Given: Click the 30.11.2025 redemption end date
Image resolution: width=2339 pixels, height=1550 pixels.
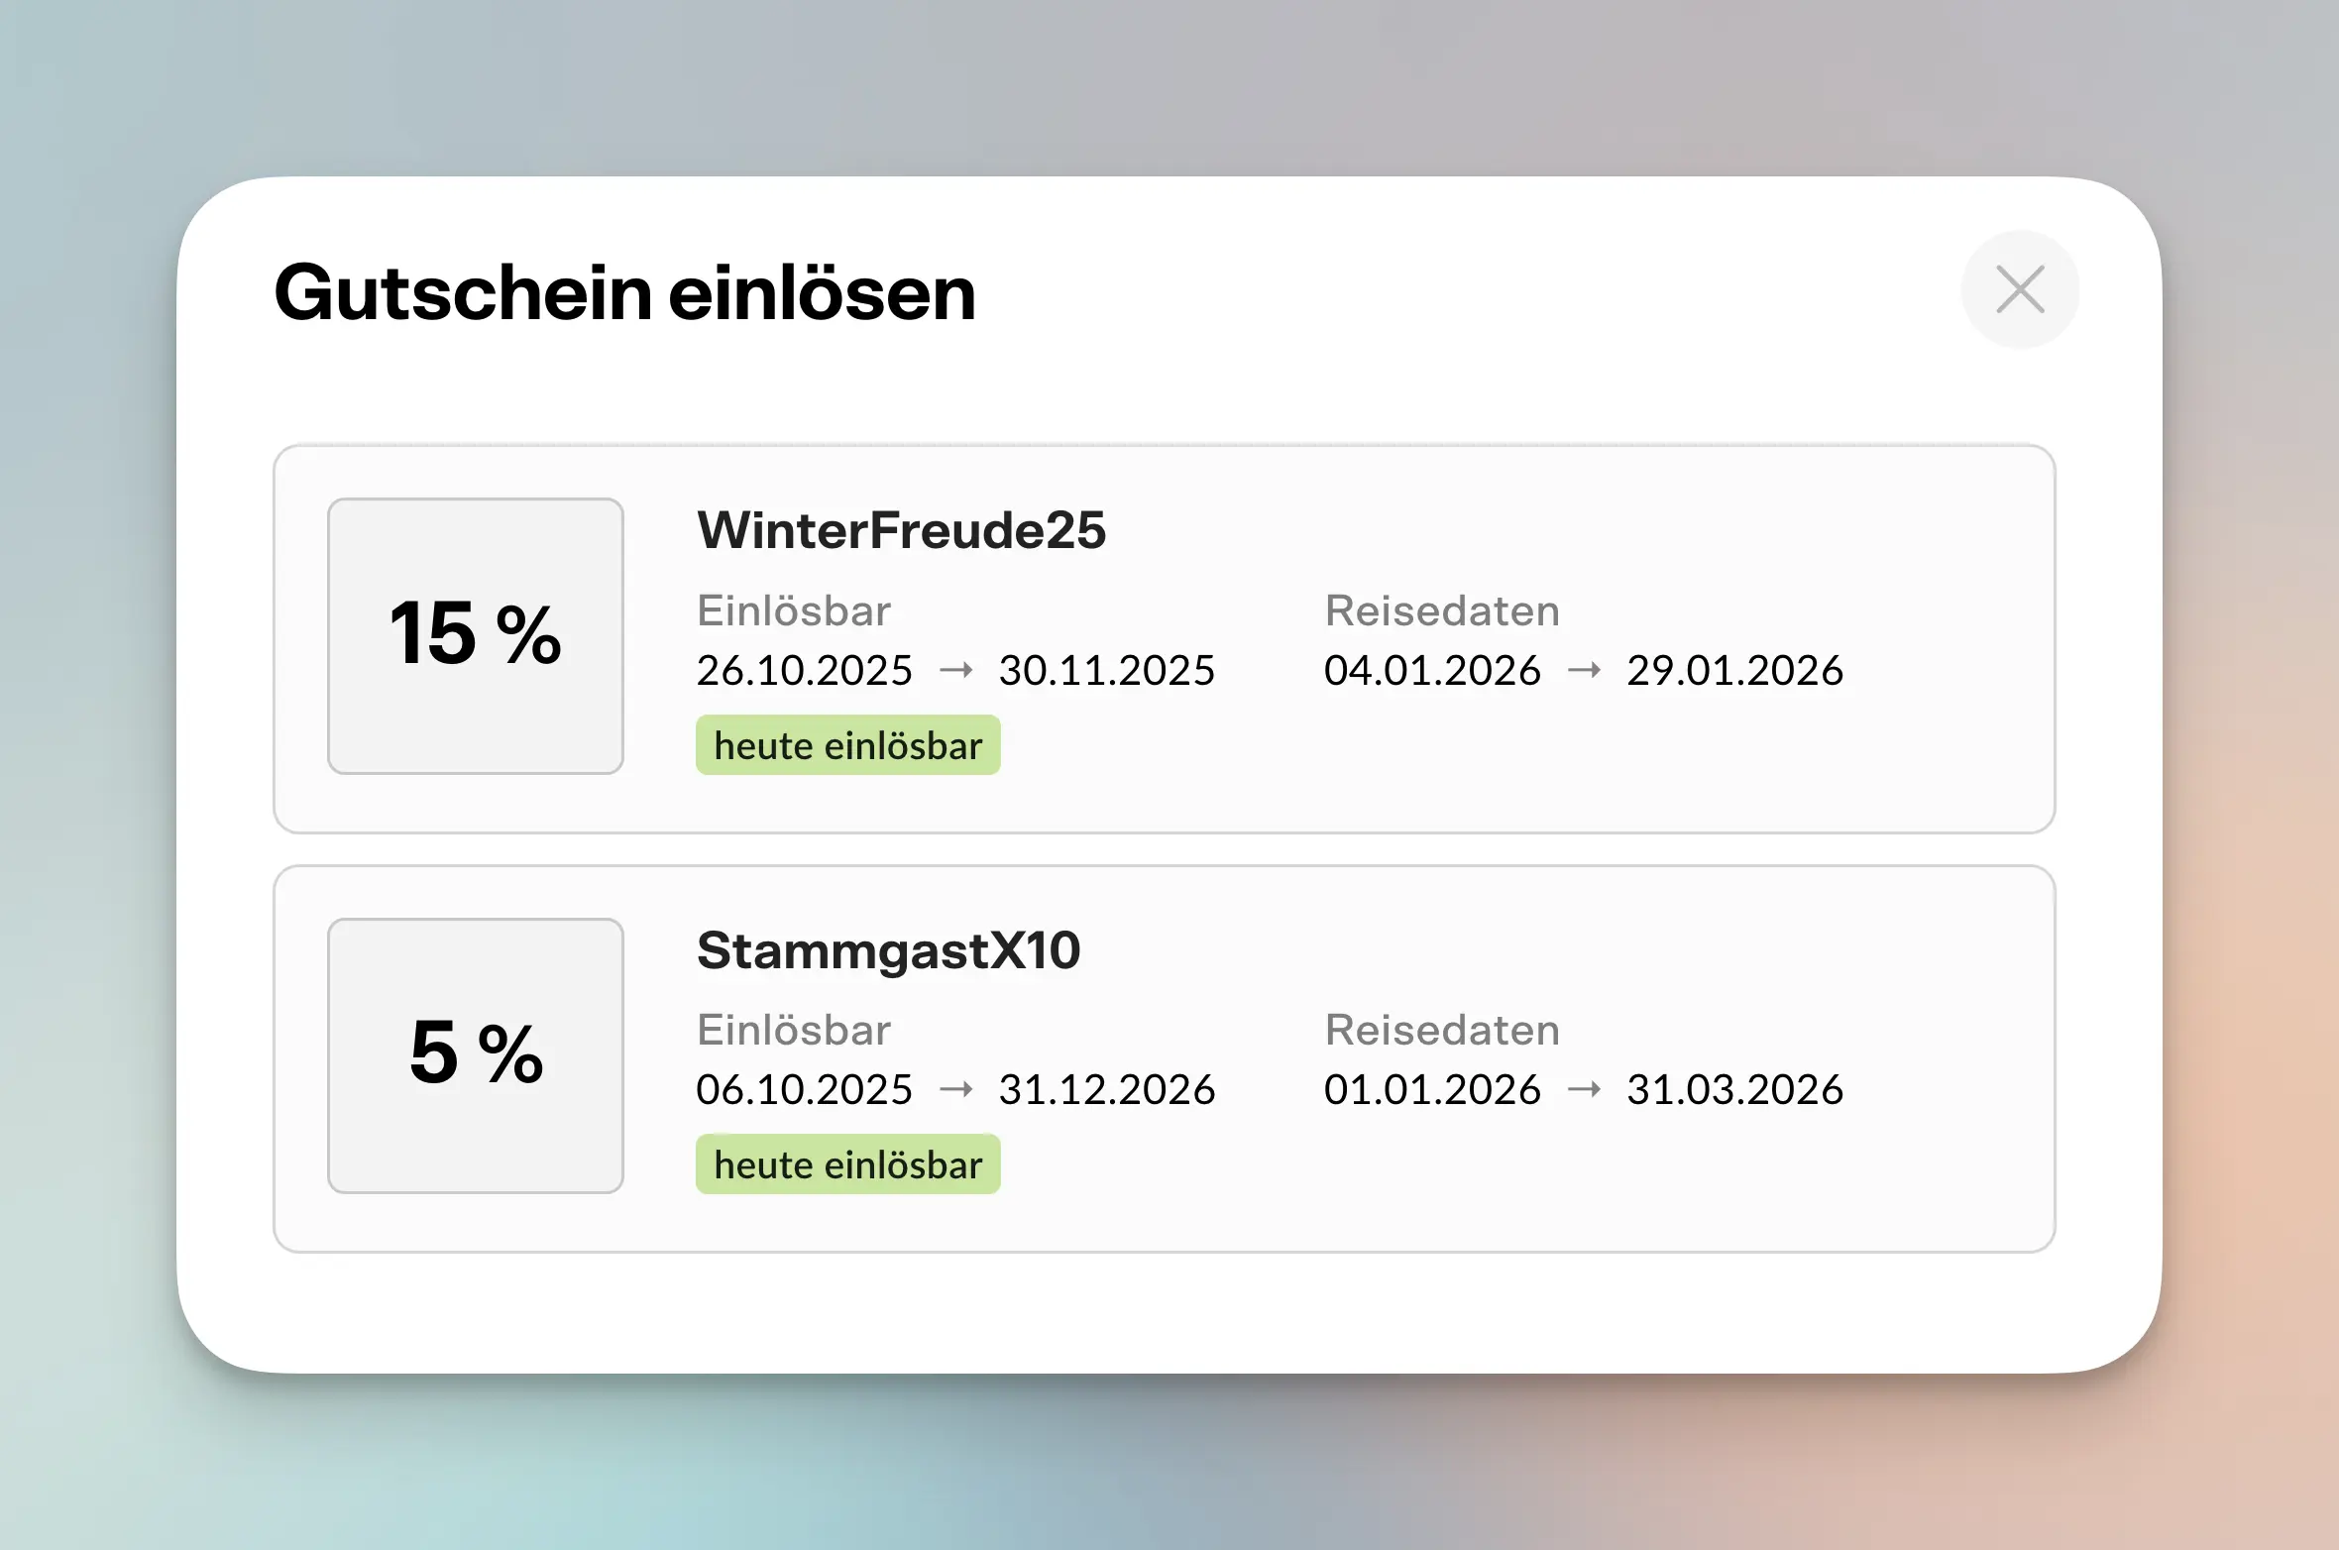Looking at the screenshot, I should 1106,671.
